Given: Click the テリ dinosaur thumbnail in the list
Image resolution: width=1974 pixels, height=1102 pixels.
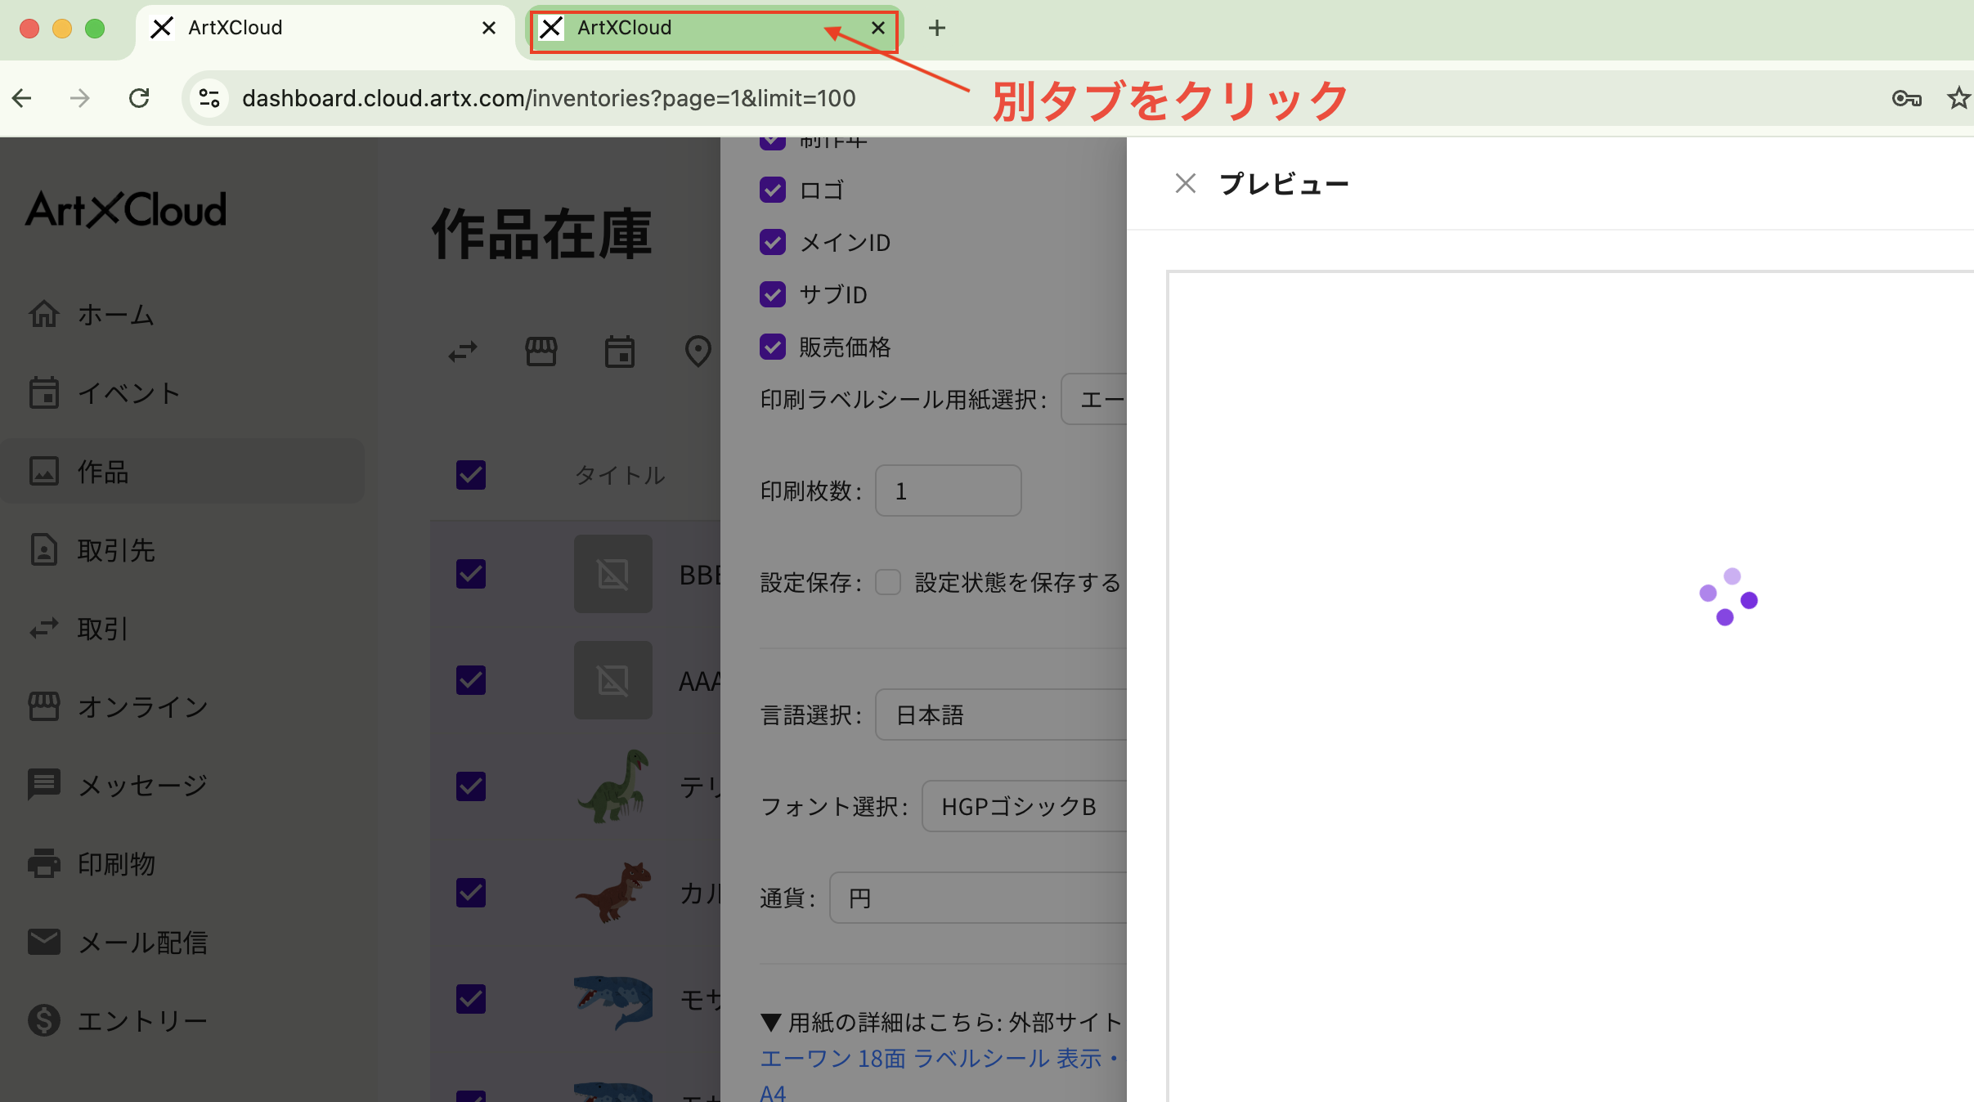Looking at the screenshot, I should tap(612, 786).
